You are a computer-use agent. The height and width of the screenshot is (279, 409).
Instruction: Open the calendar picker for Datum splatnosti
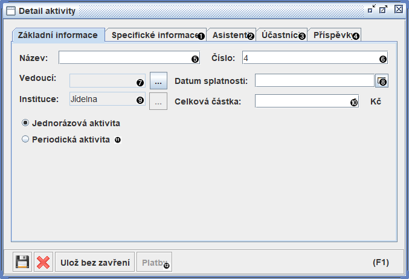(382, 80)
